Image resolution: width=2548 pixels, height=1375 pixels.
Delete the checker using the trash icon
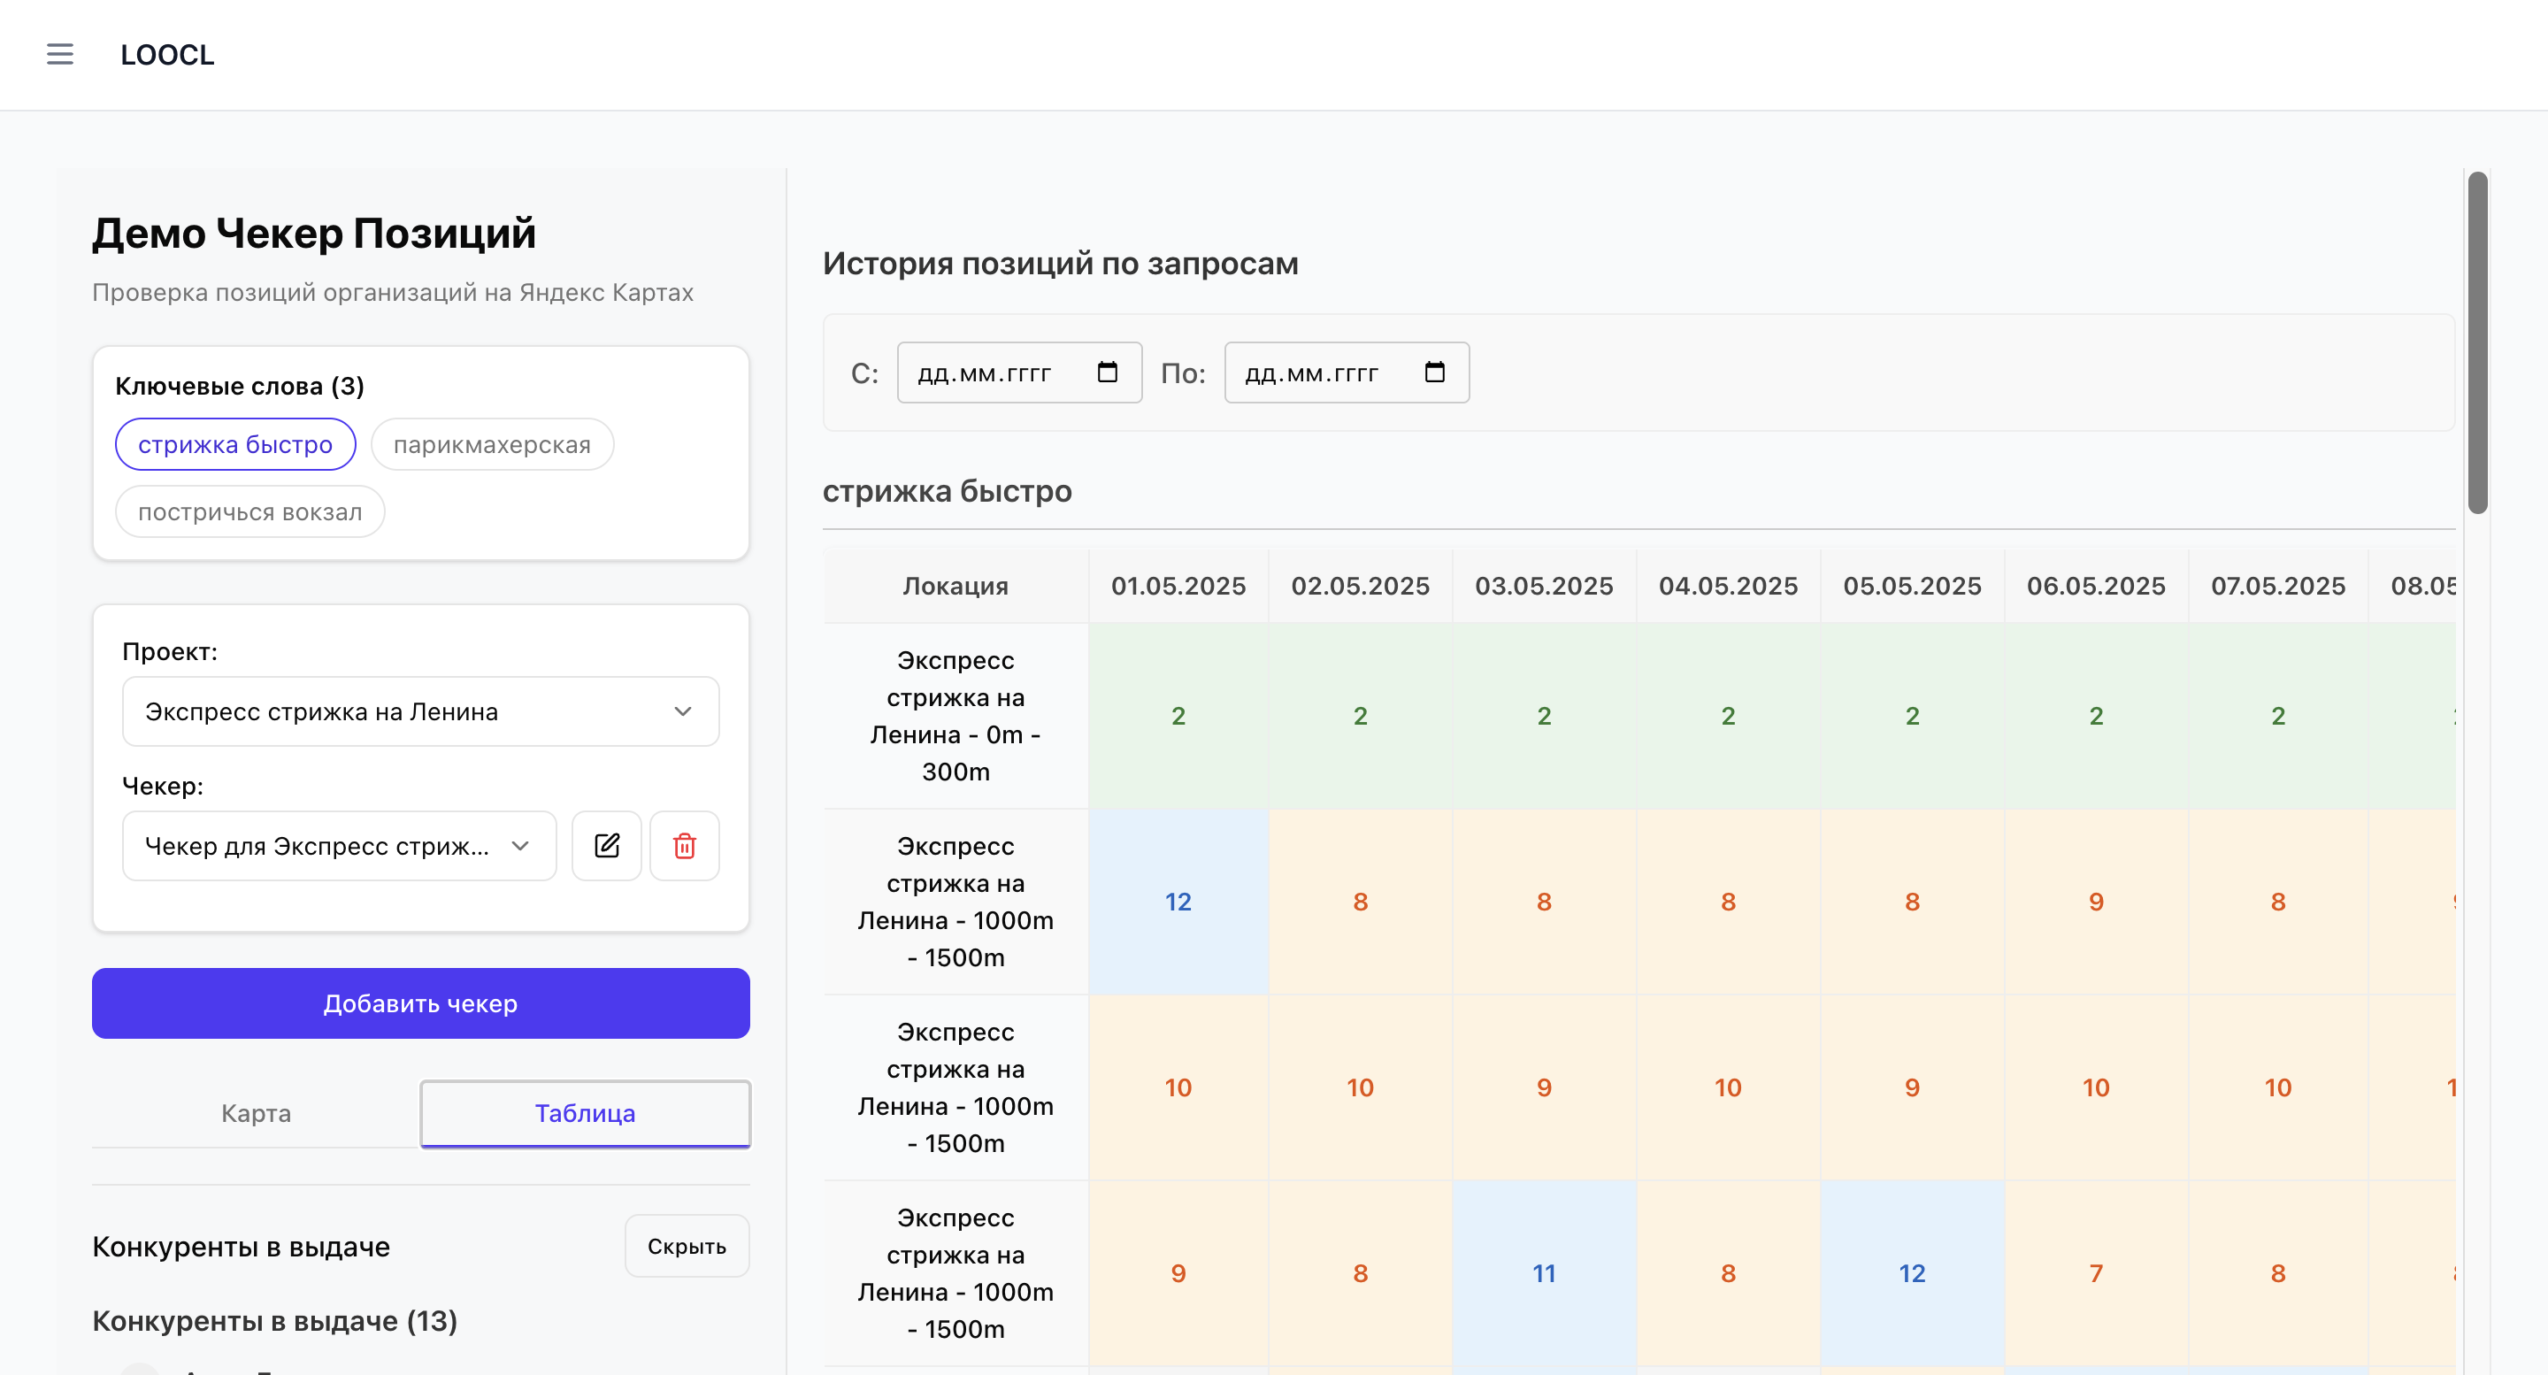pos(685,845)
